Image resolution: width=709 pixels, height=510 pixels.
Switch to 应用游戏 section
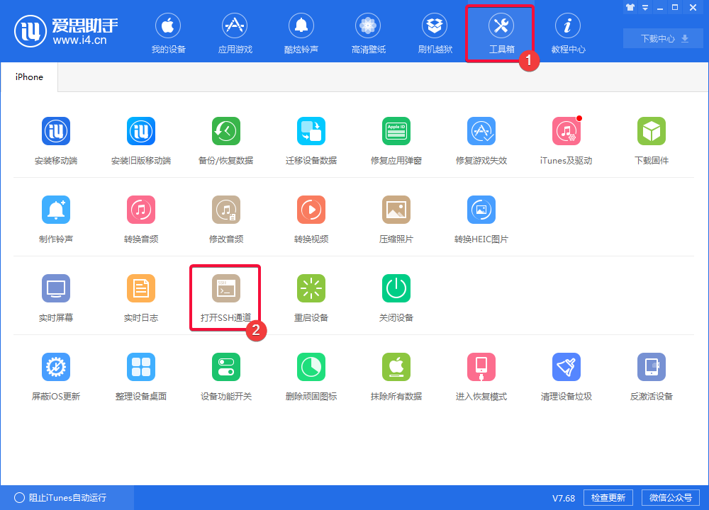pos(235,33)
